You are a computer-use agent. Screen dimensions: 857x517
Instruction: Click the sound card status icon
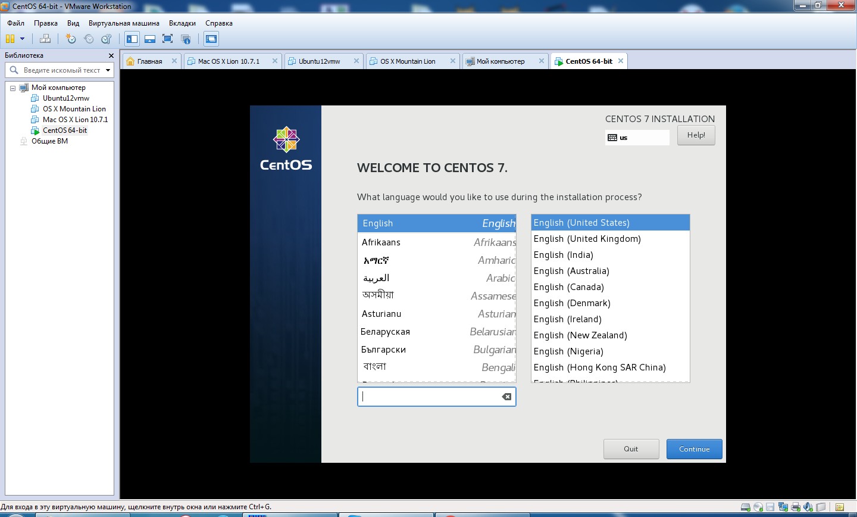point(808,507)
